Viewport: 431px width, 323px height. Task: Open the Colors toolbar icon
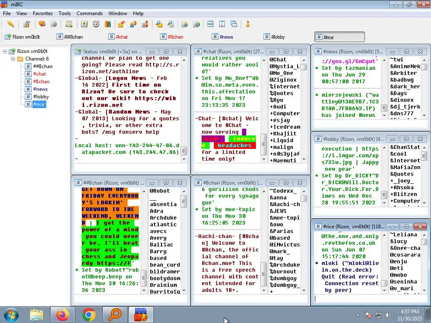108,24
